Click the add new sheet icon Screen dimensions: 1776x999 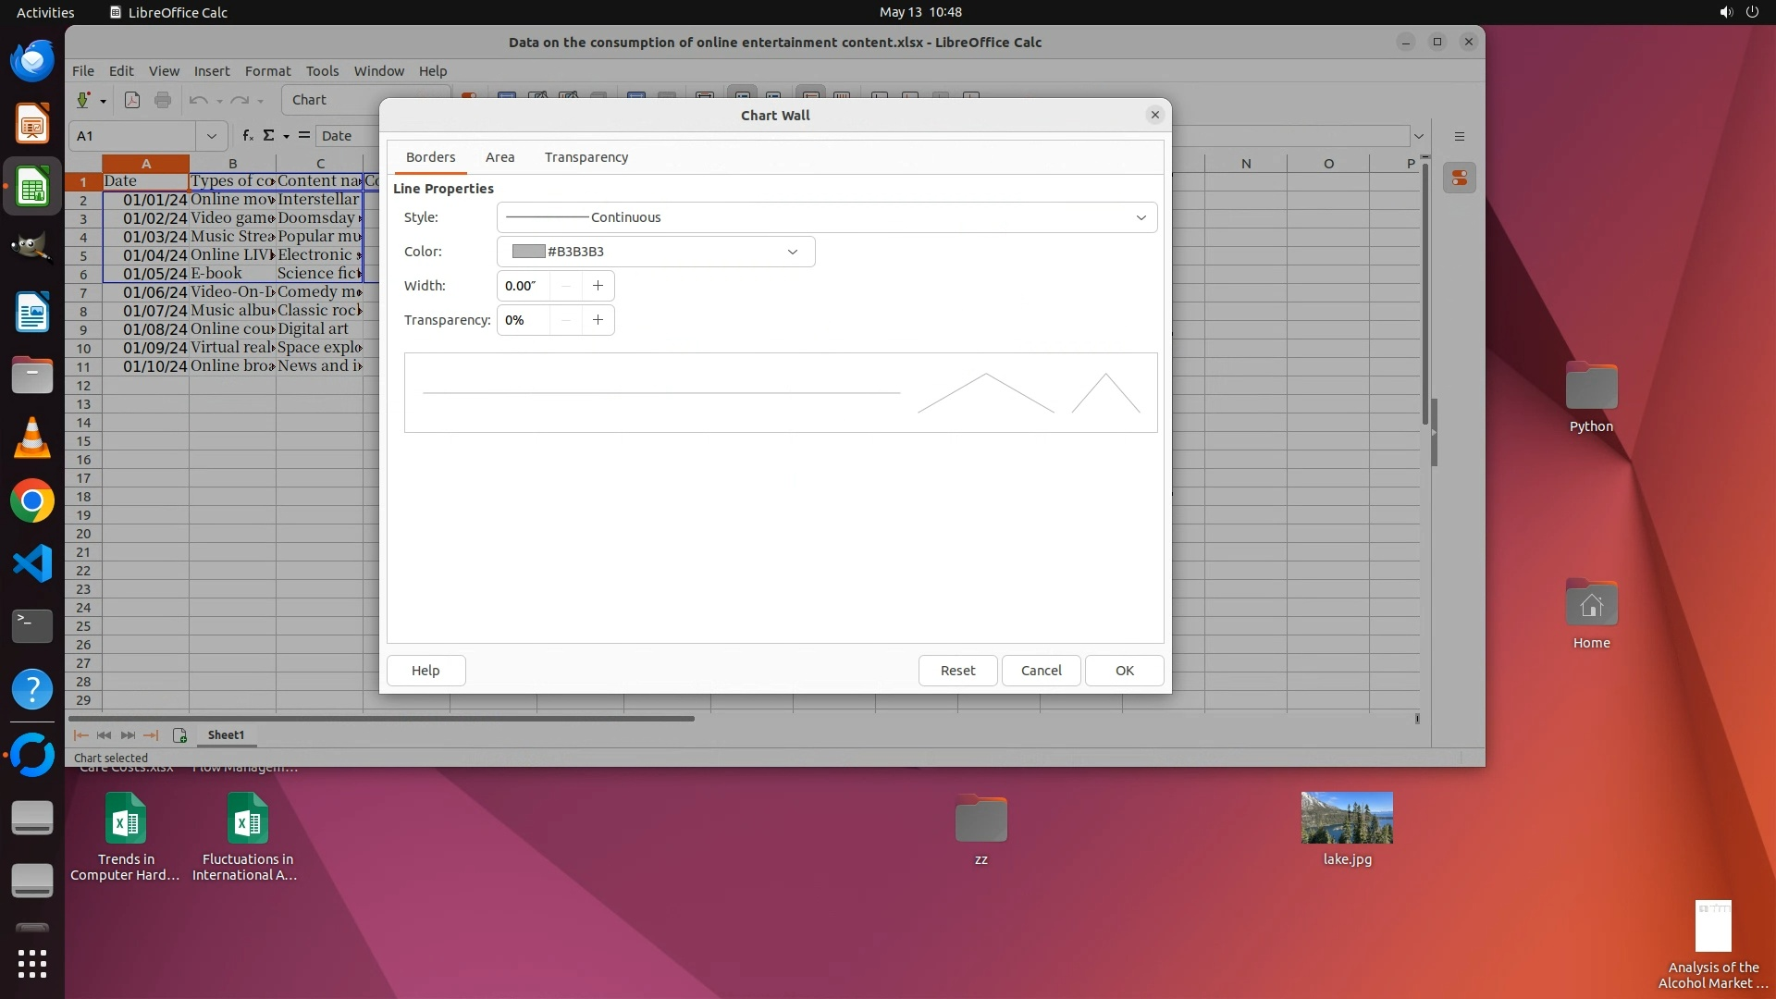click(x=179, y=735)
